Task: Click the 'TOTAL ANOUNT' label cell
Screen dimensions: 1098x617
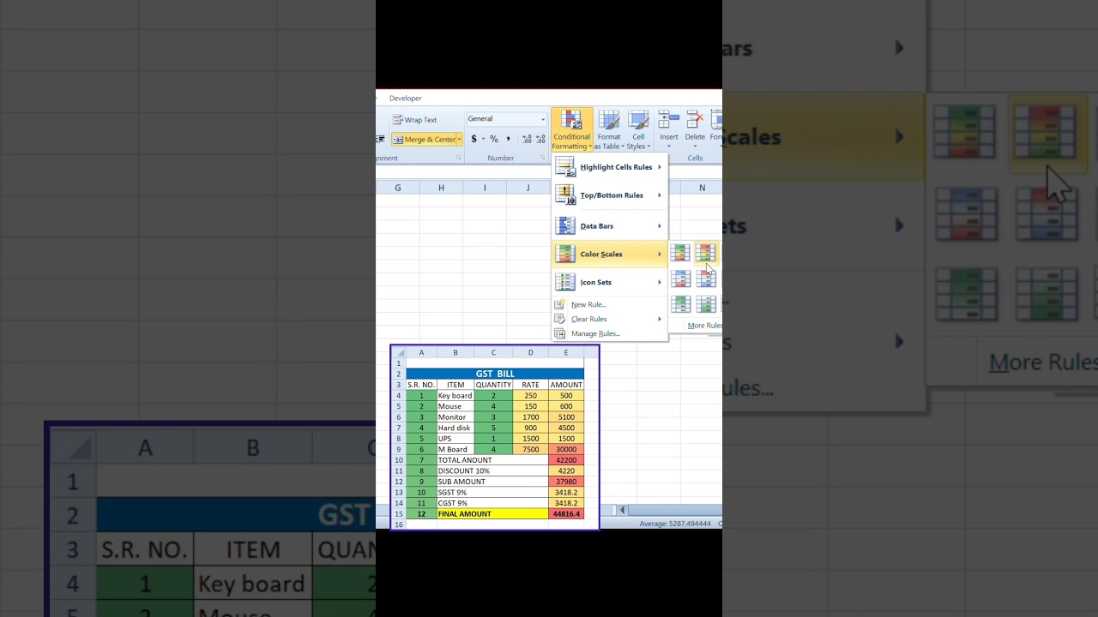Action: [492, 460]
